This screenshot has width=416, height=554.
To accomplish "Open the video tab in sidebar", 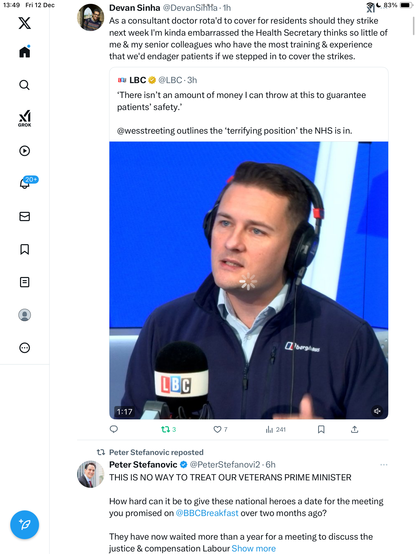I will tap(25, 151).
